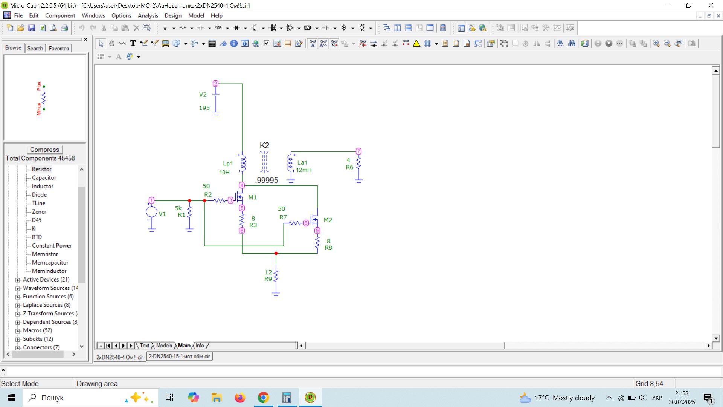723x407 pixels.
Task: Click the Wire mode tool
Action: coord(143,44)
